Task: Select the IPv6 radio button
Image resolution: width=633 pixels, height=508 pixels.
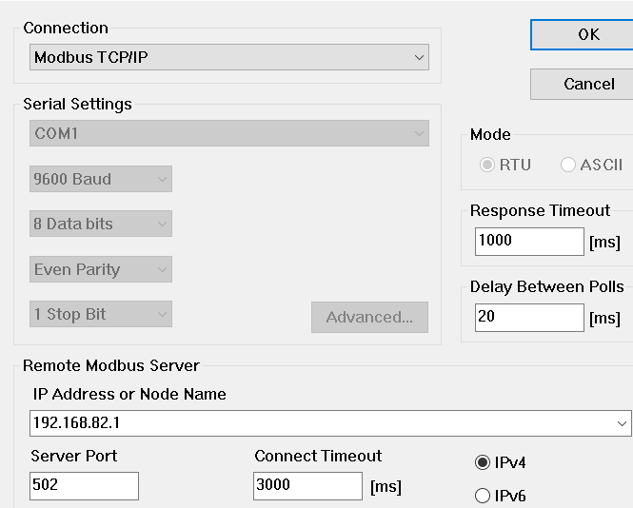Action: (x=482, y=496)
